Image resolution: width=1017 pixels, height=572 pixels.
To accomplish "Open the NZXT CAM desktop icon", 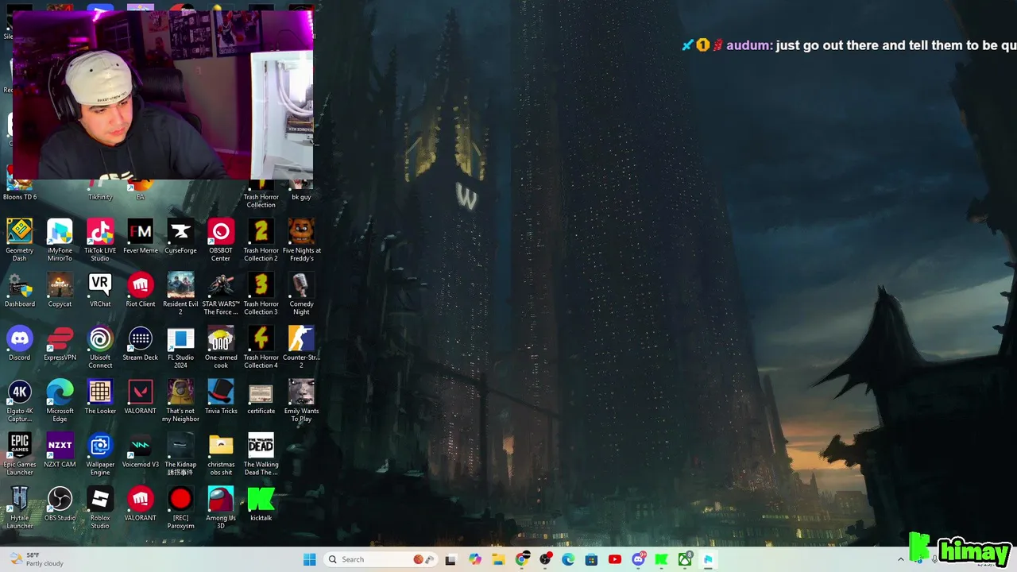I will pos(60,450).
